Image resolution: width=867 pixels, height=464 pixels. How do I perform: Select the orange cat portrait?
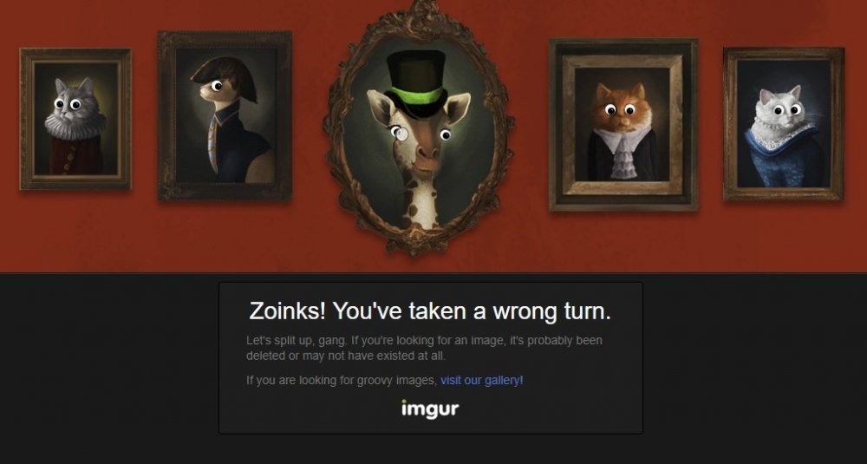click(623, 124)
